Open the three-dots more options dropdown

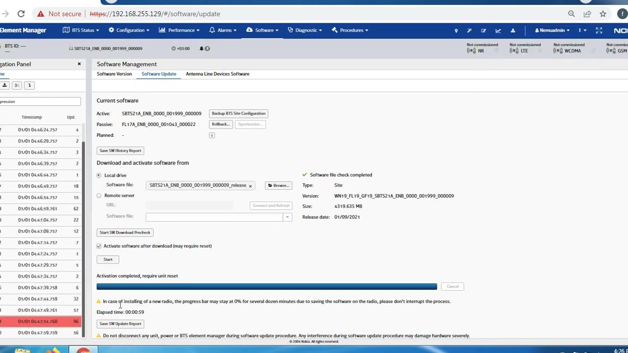pos(582,30)
